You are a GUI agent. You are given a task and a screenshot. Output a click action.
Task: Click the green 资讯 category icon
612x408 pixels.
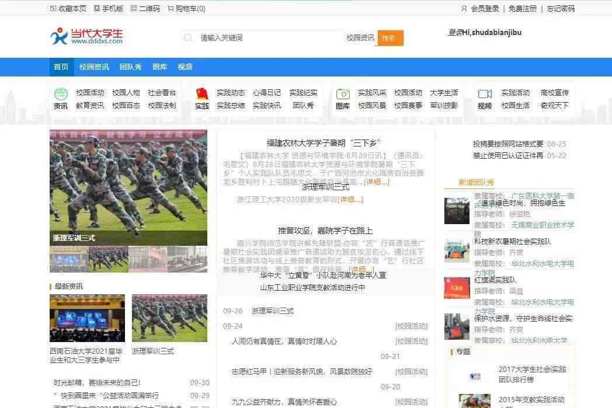click(x=61, y=93)
